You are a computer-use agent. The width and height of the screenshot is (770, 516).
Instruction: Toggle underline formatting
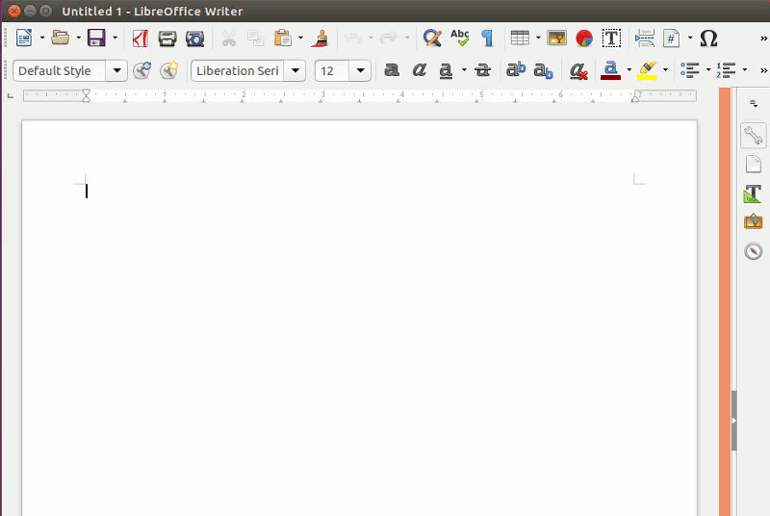click(446, 70)
